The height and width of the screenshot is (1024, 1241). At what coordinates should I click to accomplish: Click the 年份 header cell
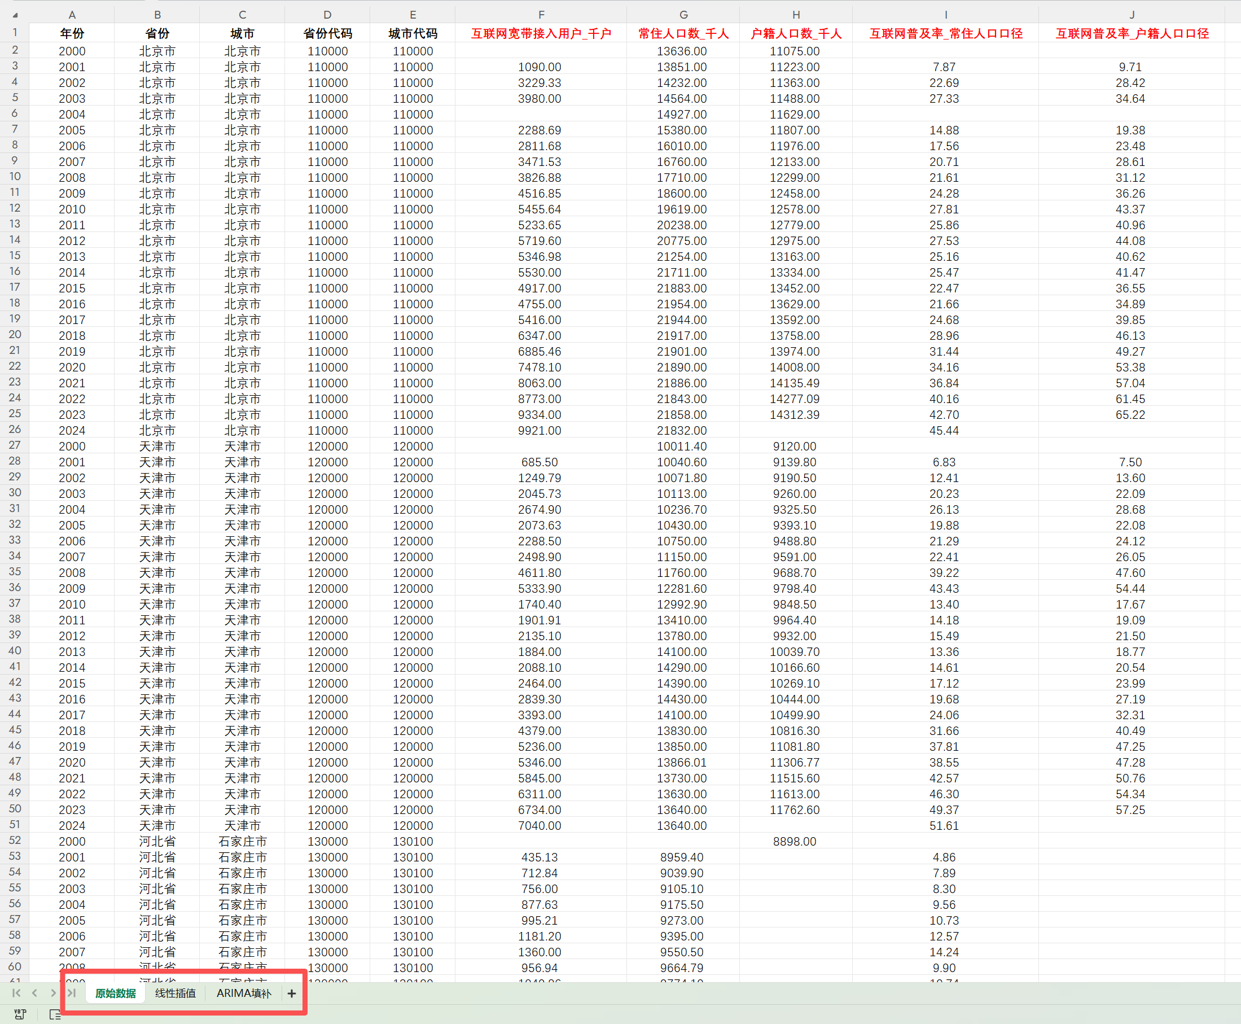point(72,34)
